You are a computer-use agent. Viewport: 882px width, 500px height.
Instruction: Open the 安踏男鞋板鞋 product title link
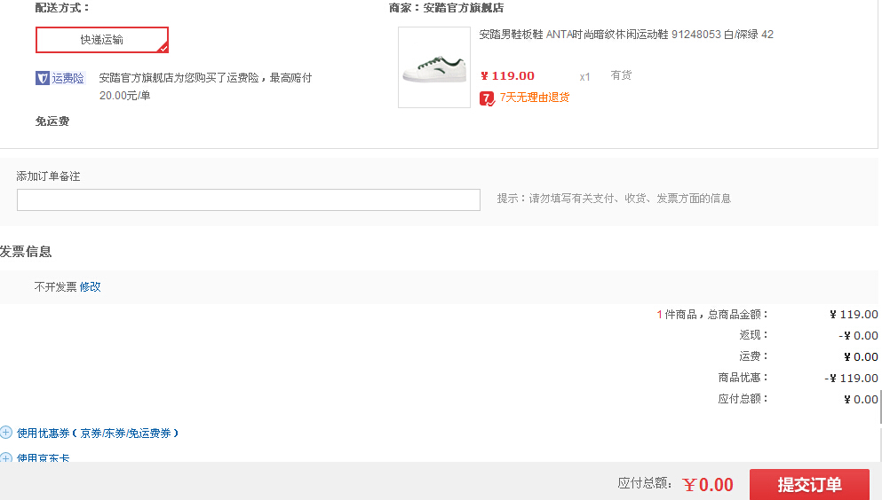pos(626,35)
